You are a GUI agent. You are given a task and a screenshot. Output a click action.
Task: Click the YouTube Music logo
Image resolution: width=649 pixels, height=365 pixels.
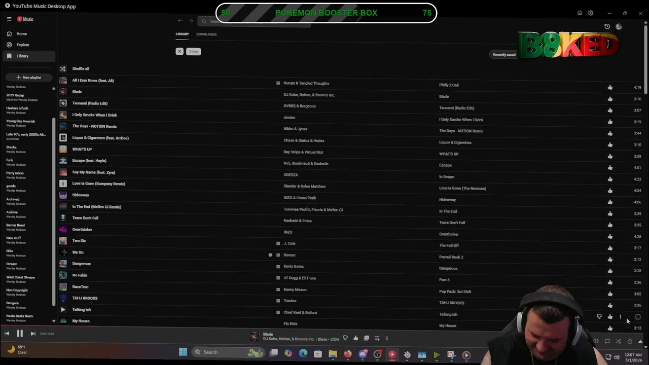tap(25, 19)
